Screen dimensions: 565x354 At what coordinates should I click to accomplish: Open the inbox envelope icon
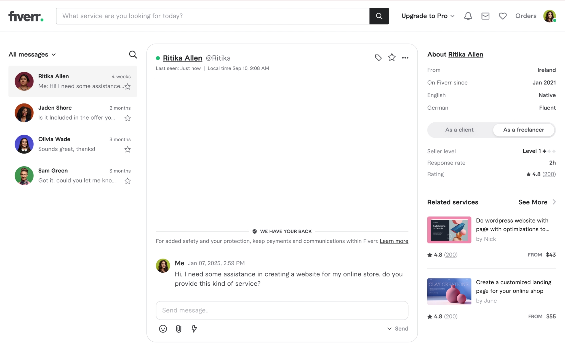[485, 16]
